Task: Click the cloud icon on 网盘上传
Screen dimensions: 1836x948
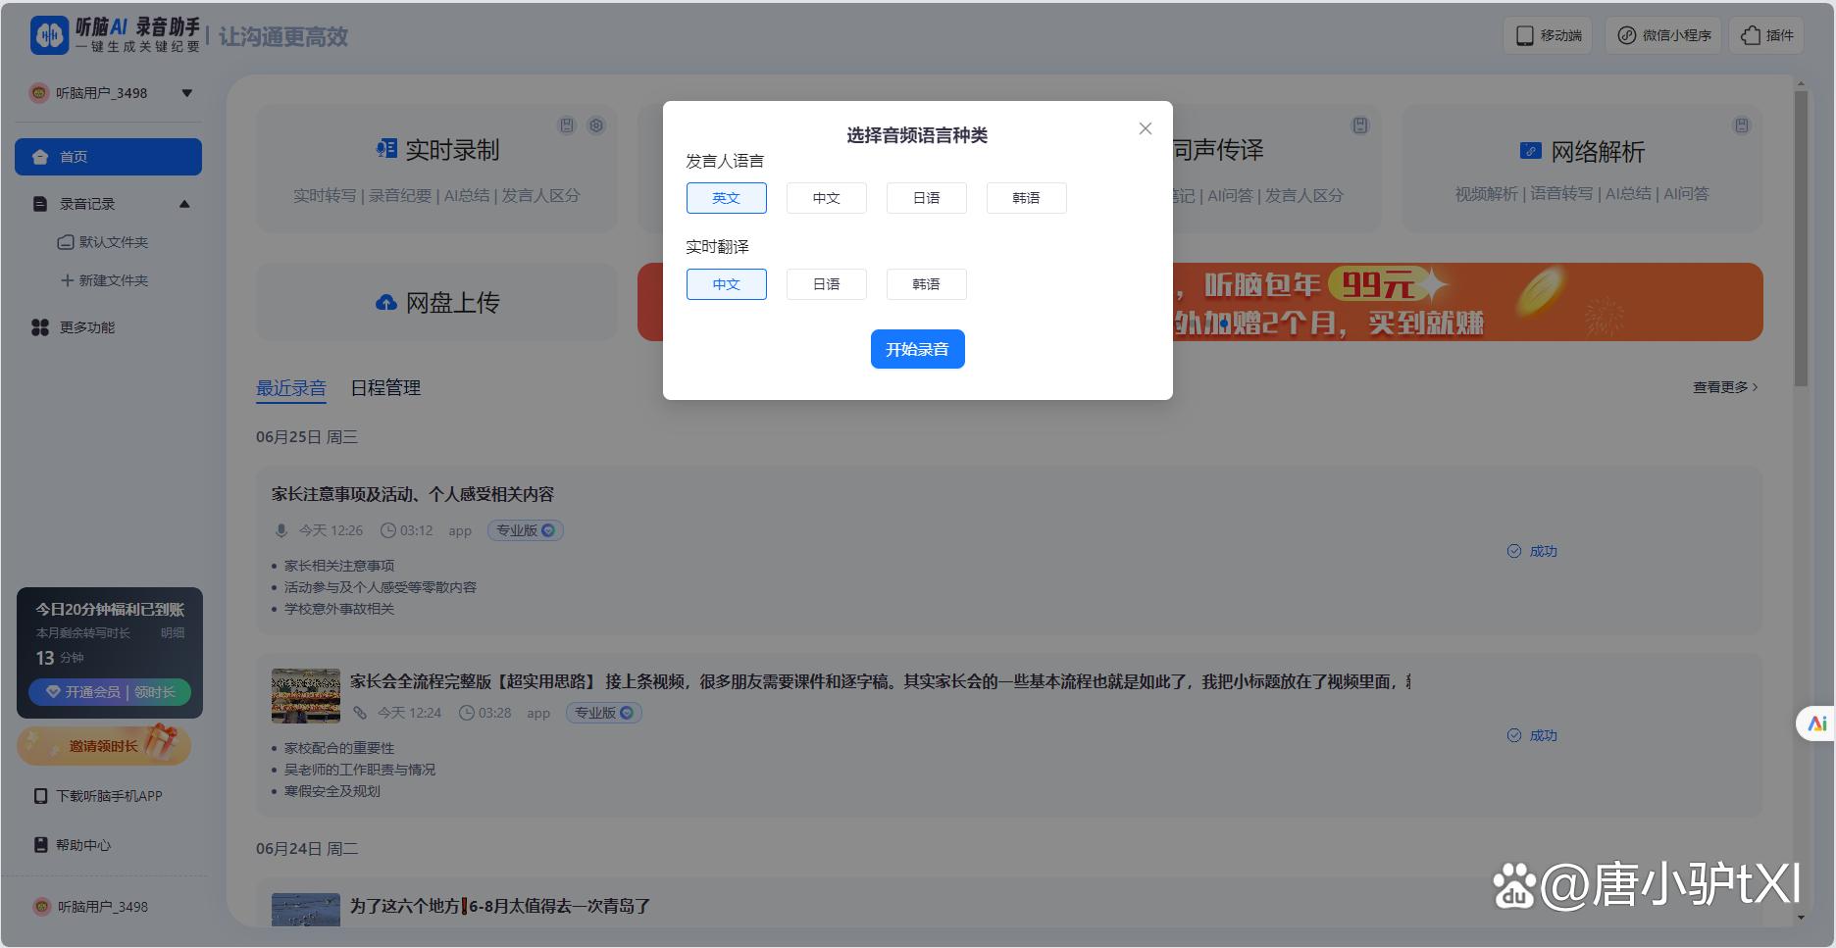Action: (386, 303)
